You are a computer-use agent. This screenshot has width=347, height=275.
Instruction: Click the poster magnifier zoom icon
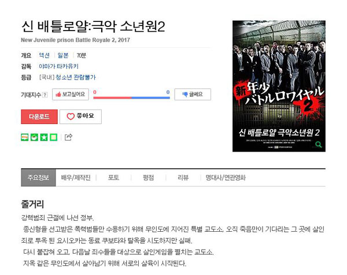[x=319, y=145]
